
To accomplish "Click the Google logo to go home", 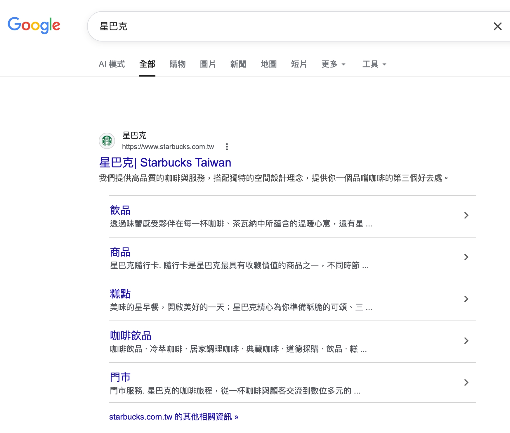I will coord(34,26).
